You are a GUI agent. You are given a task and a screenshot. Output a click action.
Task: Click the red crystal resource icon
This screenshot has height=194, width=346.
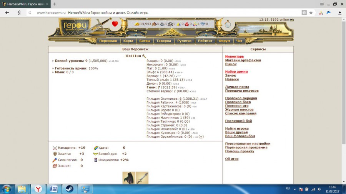[x=187, y=24]
